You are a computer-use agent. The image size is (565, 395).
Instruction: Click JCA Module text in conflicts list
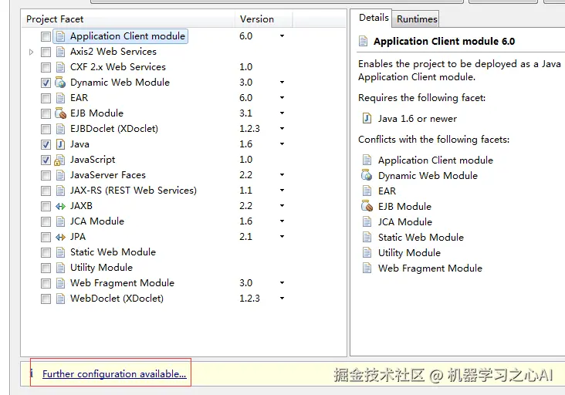tap(405, 222)
